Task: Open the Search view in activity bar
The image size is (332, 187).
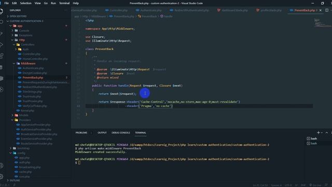Action: click(1, 22)
